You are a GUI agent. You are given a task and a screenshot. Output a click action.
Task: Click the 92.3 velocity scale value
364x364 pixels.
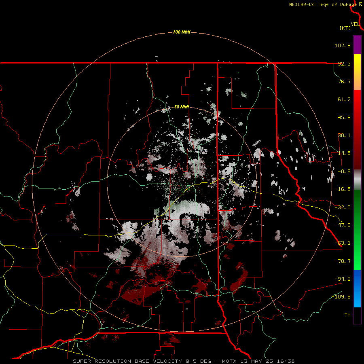344,63
